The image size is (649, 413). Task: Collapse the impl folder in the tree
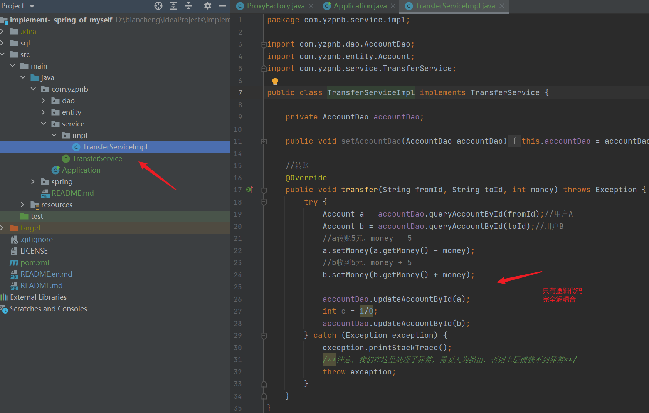tap(54, 135)
